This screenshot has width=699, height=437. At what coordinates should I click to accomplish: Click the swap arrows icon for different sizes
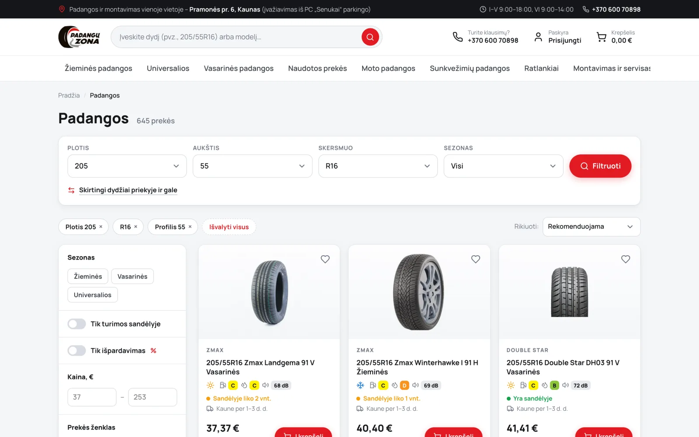71,190
